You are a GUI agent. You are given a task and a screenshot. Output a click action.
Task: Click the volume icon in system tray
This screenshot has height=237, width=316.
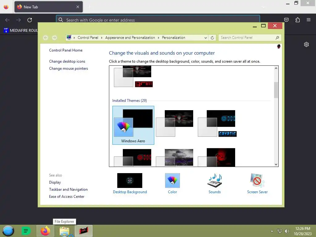pyautogui.click(x=287, y=231)
